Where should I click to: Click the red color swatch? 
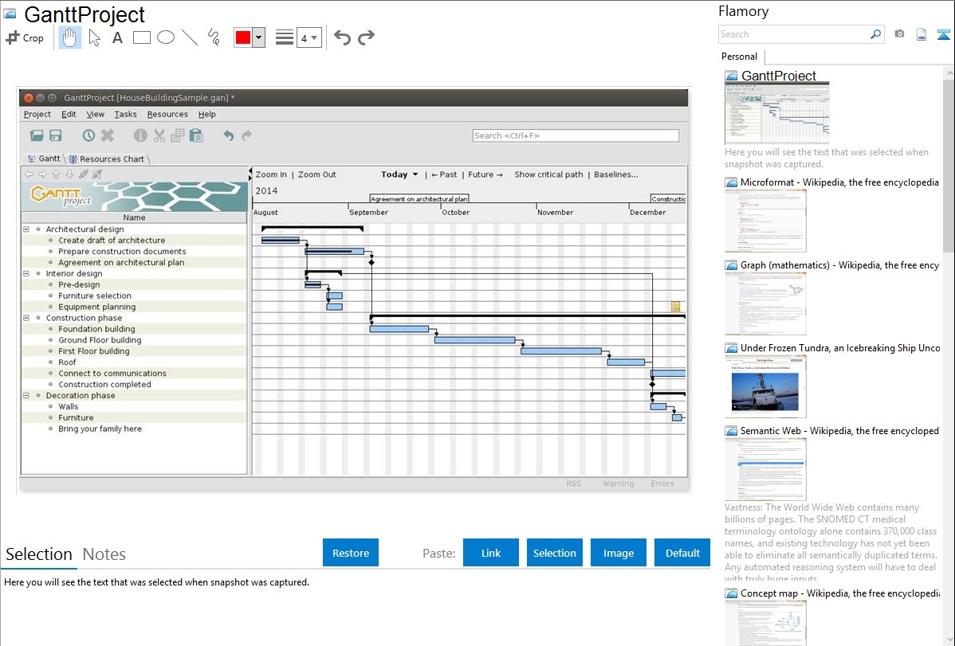243,37
